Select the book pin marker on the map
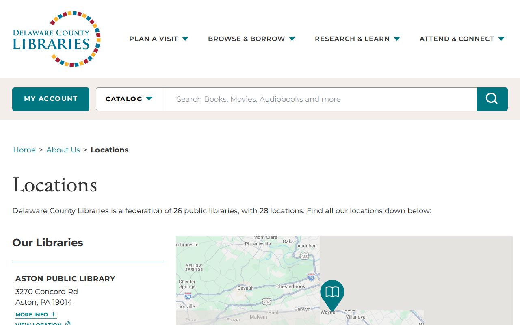This screenshot has width=520, height=325. (332, 295)
